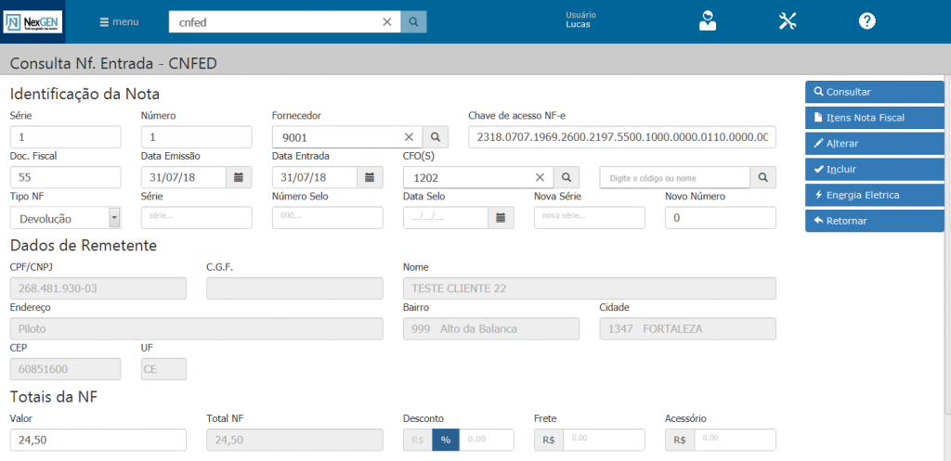This screenshot has width=951, height=461.
Task: Click the Consultar button
Action: click(874, 92)
